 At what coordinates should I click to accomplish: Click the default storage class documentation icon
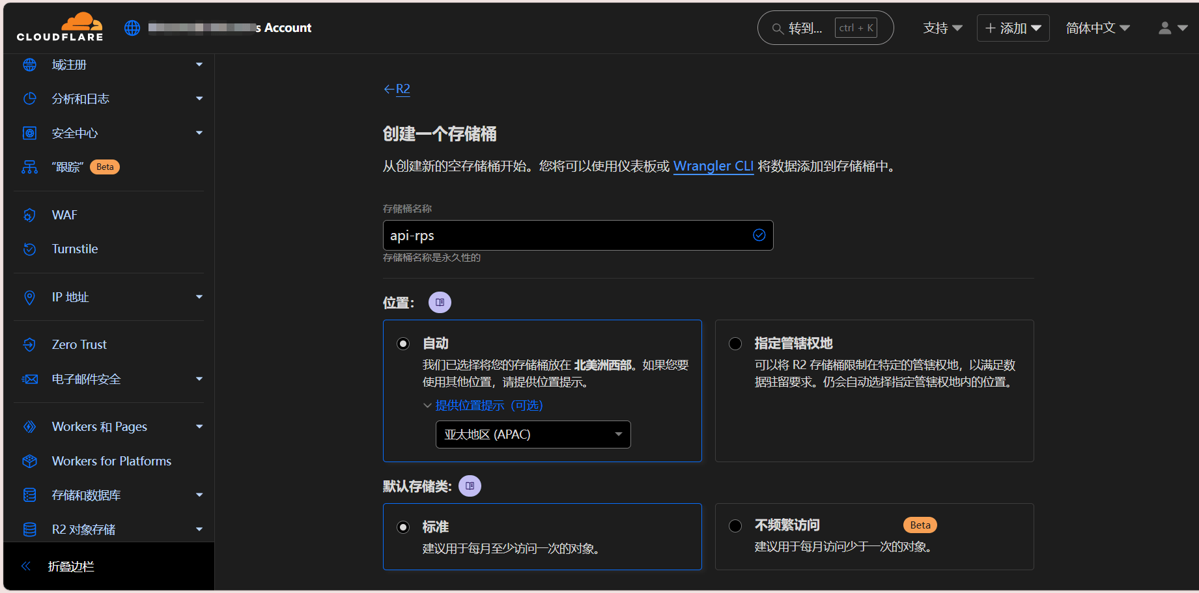pos(470,486)
